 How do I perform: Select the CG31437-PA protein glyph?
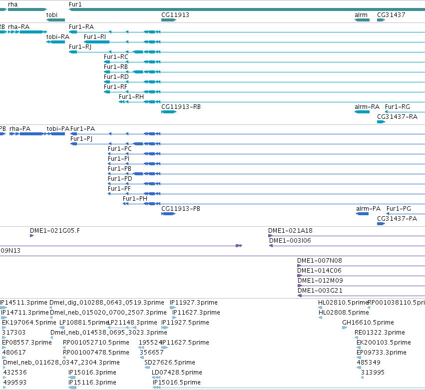(381, 224)
